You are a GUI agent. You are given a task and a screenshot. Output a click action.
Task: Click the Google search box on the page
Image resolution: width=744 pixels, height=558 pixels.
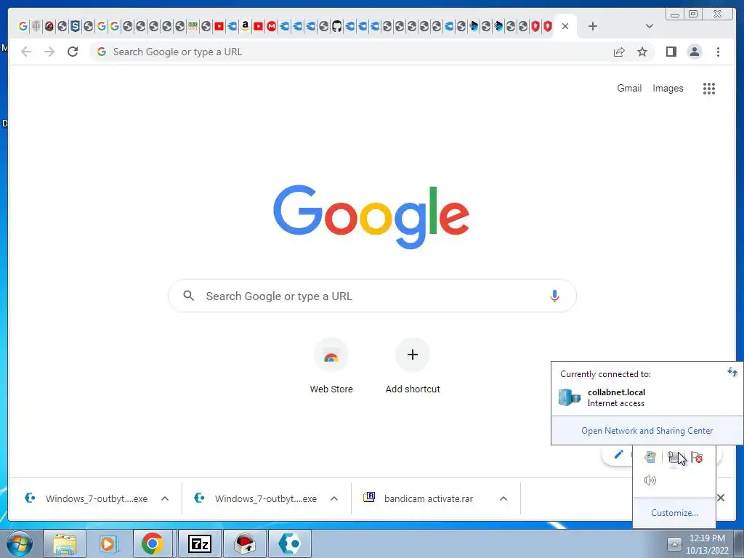click(x=372, y=296)
